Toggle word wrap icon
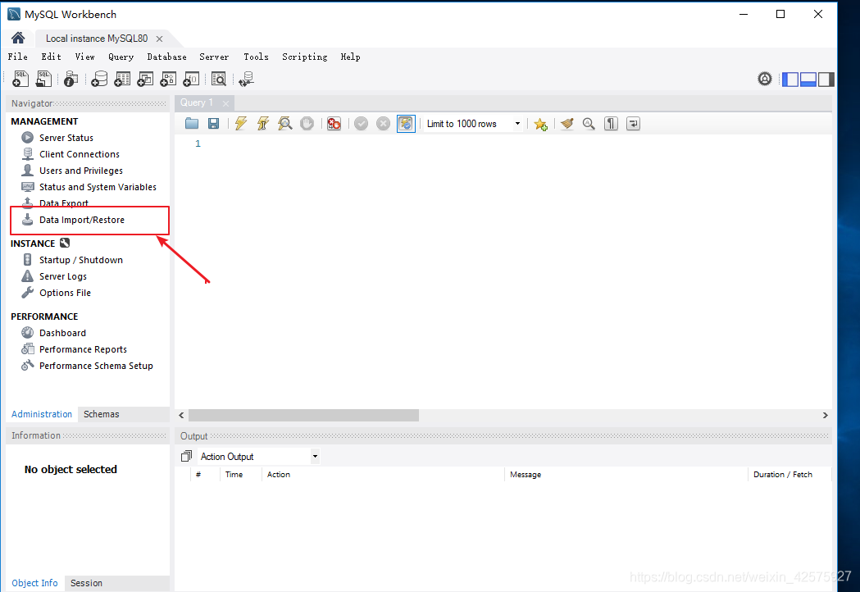 pyautogui.click(x=633, y=124)
